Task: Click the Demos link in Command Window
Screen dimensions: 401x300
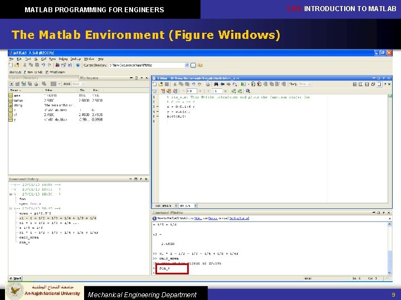Action: pyautogui.click(x=213, y=218)
